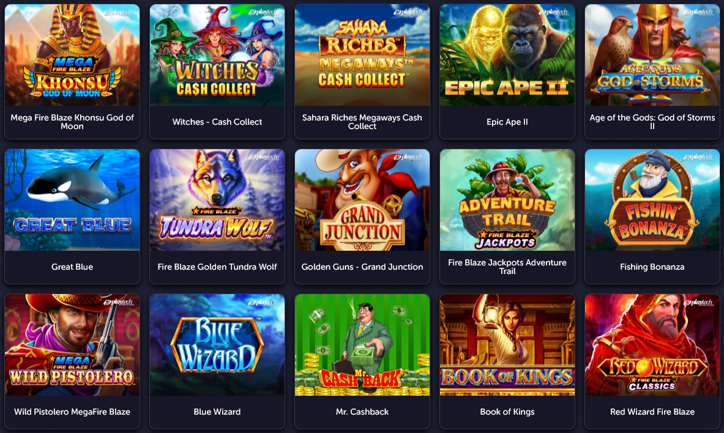Click the 'Wild Pistolero MegaFire Blaze' label
Image resolution: width=724 pixels, height=433 pixels.
(72, 412)
